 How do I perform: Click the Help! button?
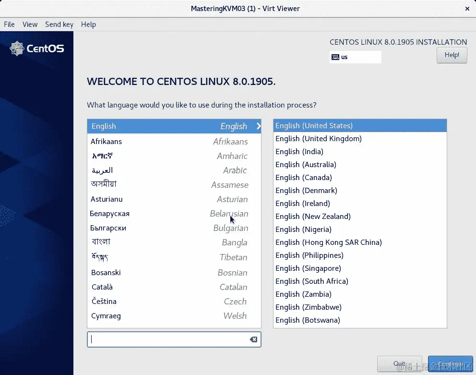[452, 55]
